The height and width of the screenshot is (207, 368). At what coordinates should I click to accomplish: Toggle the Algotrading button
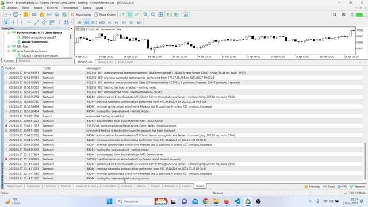coord(81,14)
